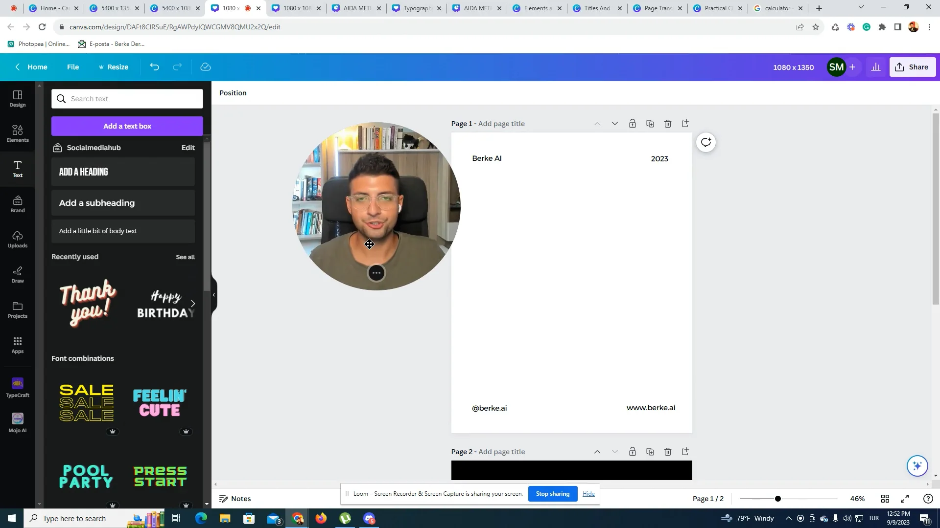Open more options on webcam bubble
This screenshot has width=940, height=528.
[x=376, y=273]
